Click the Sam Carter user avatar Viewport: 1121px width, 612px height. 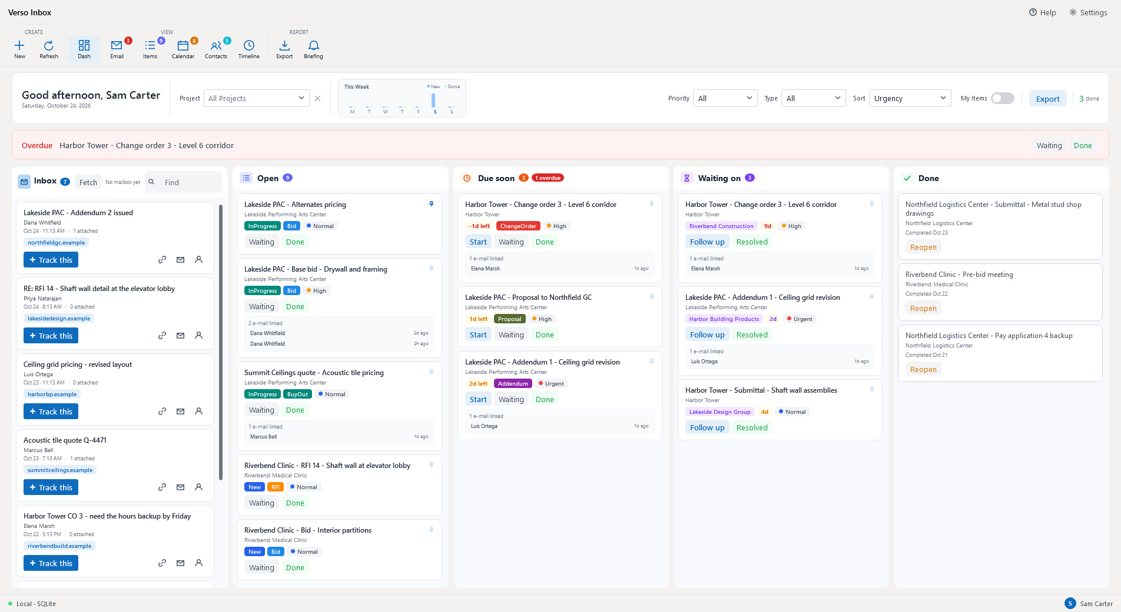[1070, 603]
